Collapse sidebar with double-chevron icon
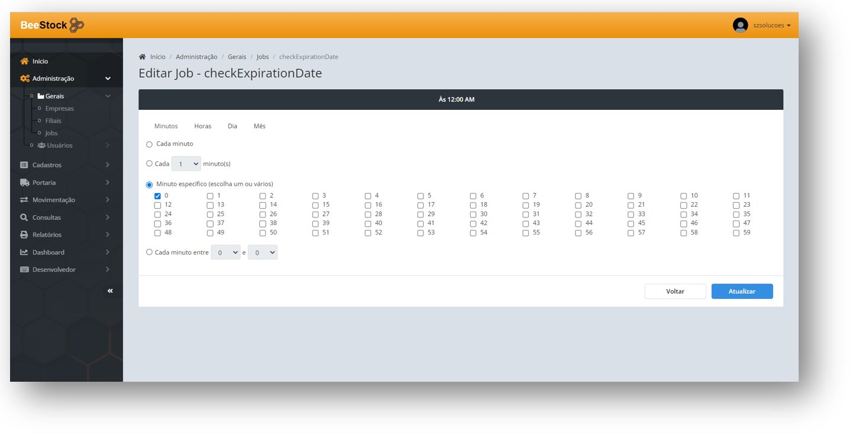This screenshot has width=859, height=442. (110, 291)
